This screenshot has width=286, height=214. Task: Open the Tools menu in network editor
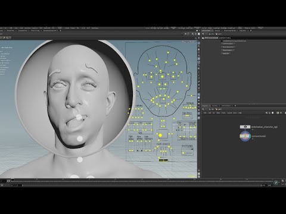pos(223,113)
